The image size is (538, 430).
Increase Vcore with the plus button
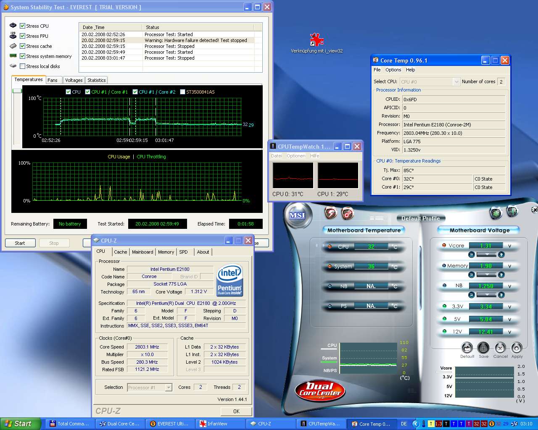501,254
